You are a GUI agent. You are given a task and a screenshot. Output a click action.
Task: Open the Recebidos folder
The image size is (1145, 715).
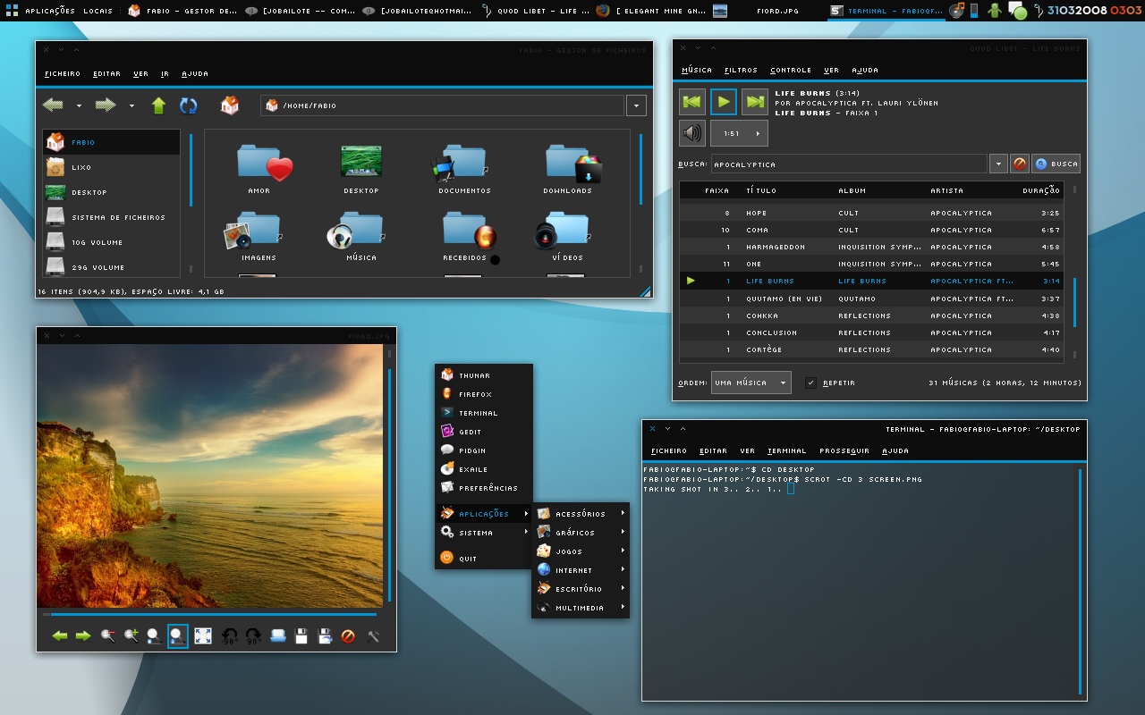(464, 237)
